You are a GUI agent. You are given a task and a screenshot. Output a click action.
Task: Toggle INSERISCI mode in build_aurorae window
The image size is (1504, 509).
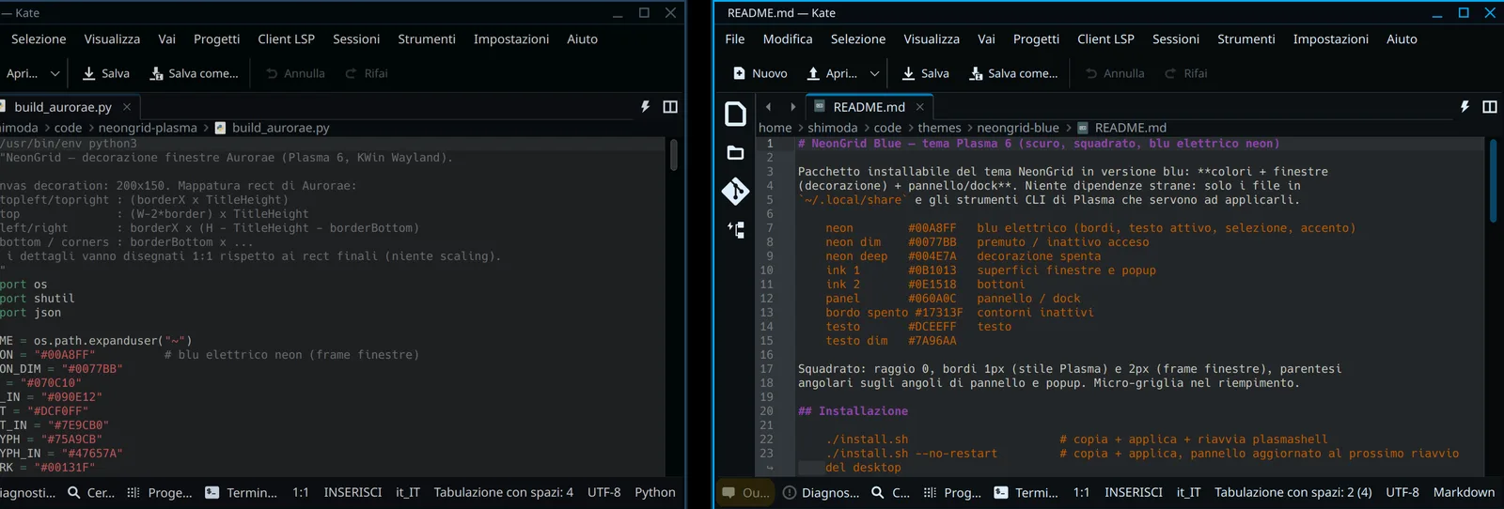(353, 492)
